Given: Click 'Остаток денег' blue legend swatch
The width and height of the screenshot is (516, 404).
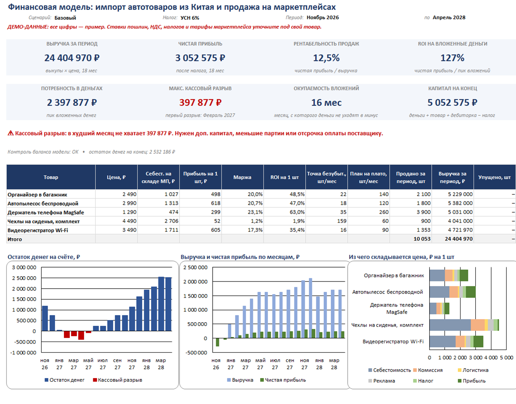Looking at the screenshot, I should (x=47, y=380).
